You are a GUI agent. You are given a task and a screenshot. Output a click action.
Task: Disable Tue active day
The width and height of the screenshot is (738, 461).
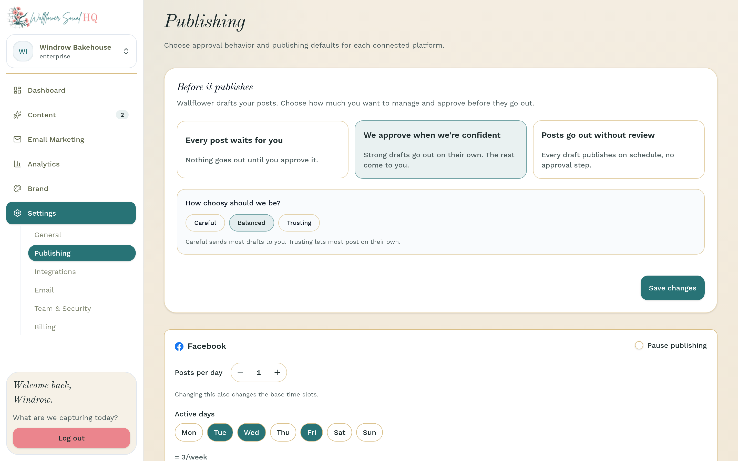220,432
